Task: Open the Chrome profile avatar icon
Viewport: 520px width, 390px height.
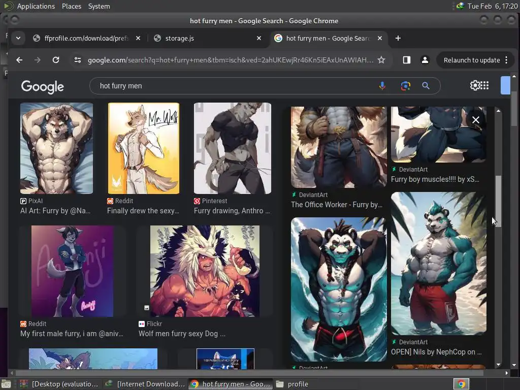Action: [x=425, y=60]
